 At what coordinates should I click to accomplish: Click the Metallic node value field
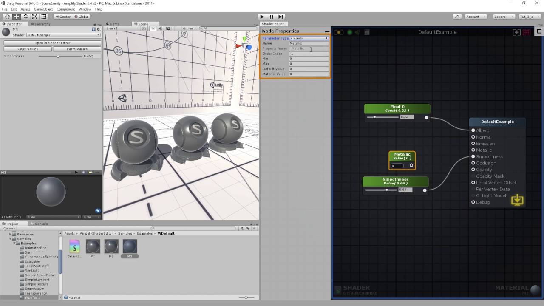(x=397, y=166)
